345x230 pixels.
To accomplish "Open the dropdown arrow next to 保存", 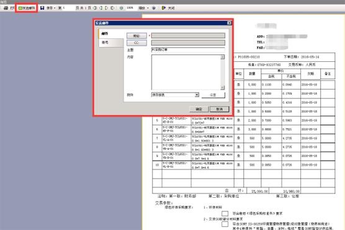I will pos(55,8).
